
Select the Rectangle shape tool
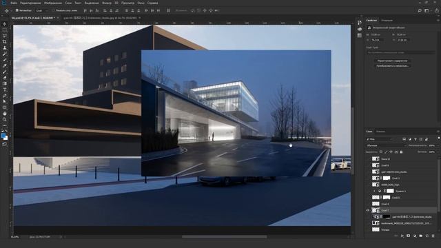[5, 107]
